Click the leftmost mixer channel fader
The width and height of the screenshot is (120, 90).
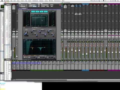pos(13,50)
